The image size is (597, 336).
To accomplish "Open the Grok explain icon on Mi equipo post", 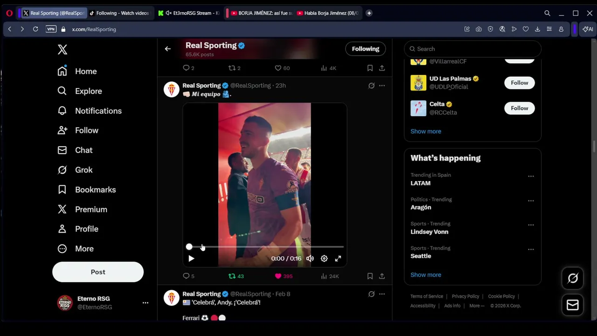I will (x=371, y=85).
